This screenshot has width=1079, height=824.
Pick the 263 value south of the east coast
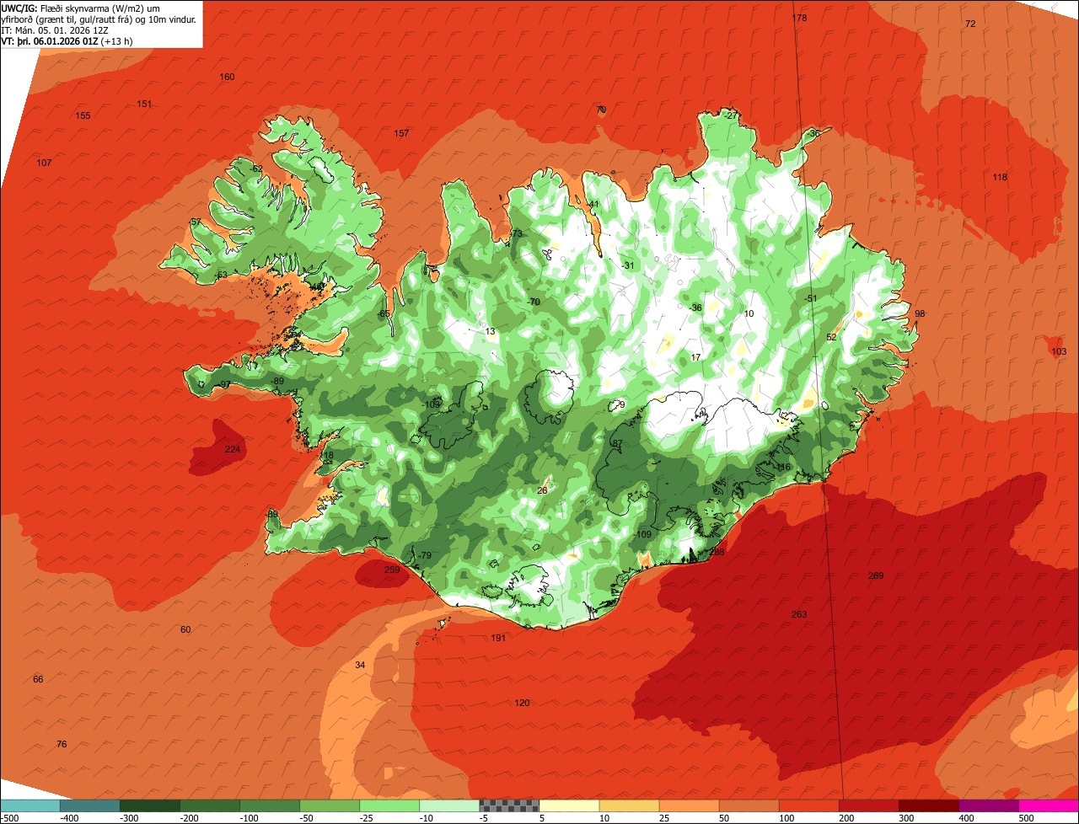point(799,614)
